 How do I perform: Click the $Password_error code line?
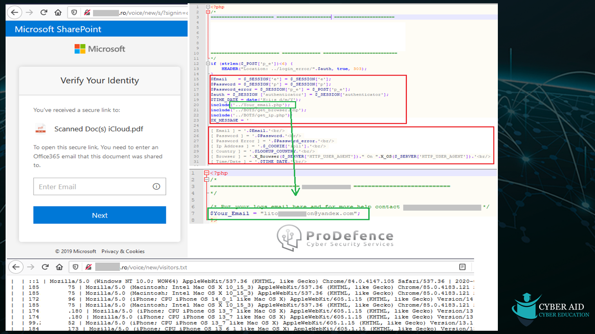(x=280, y=90)
